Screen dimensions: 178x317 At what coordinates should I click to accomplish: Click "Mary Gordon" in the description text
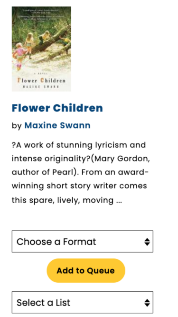(122, 159)
